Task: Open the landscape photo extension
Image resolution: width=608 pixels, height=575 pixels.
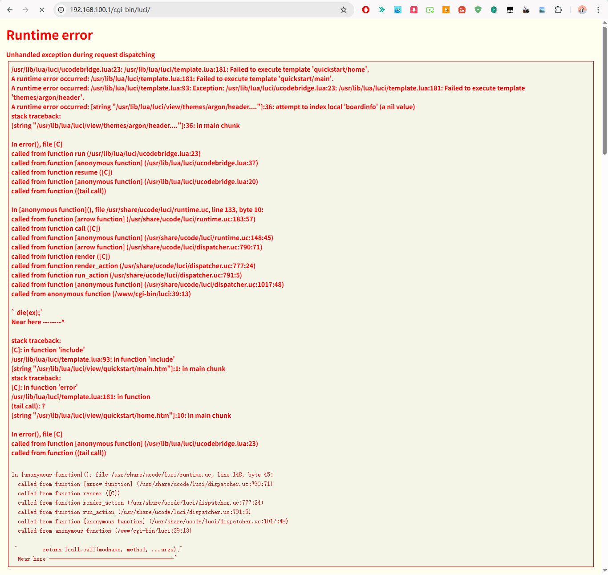Action: click(x=542, y=10)
